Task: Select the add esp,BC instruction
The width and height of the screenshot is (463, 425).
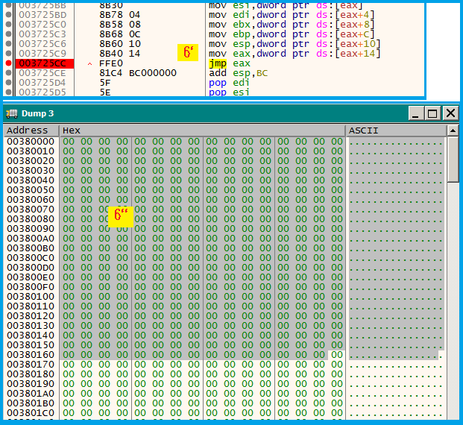Action: pos(239,73)
